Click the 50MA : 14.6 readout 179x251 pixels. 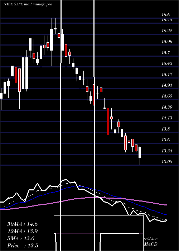pyautogui.click(x=22, y=224)
